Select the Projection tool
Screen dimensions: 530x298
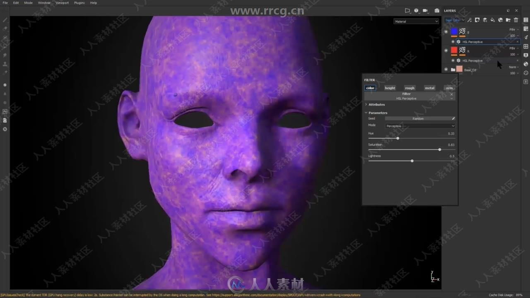(x=5, y=38)
